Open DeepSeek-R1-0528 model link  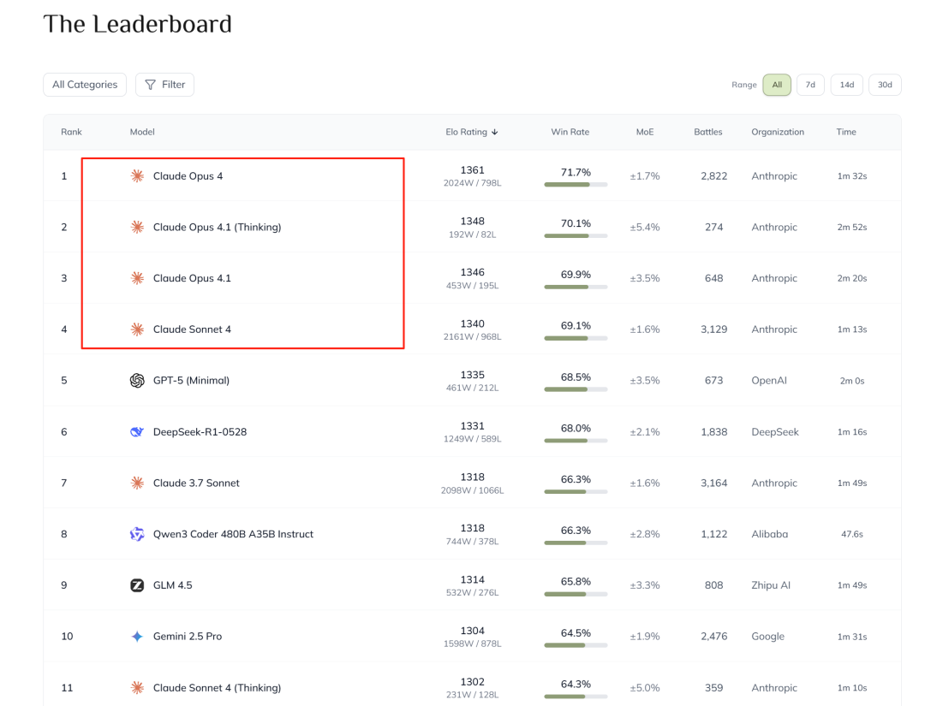[x=200, y=432]
